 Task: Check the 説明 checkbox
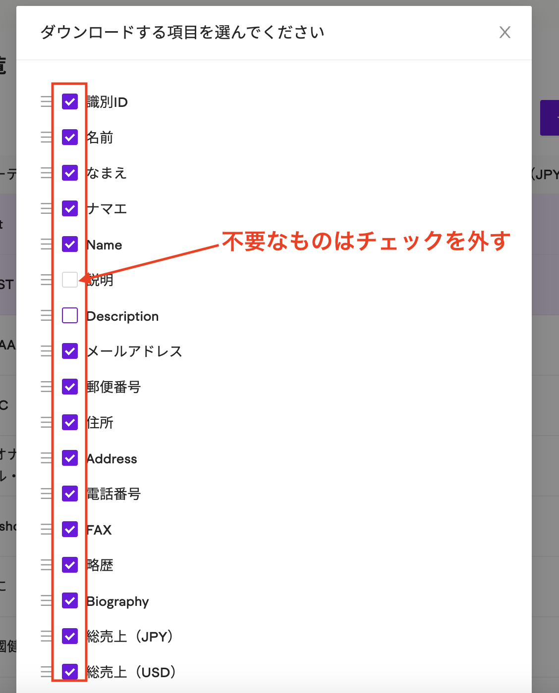pyautogui.click(x=70, y=280)
